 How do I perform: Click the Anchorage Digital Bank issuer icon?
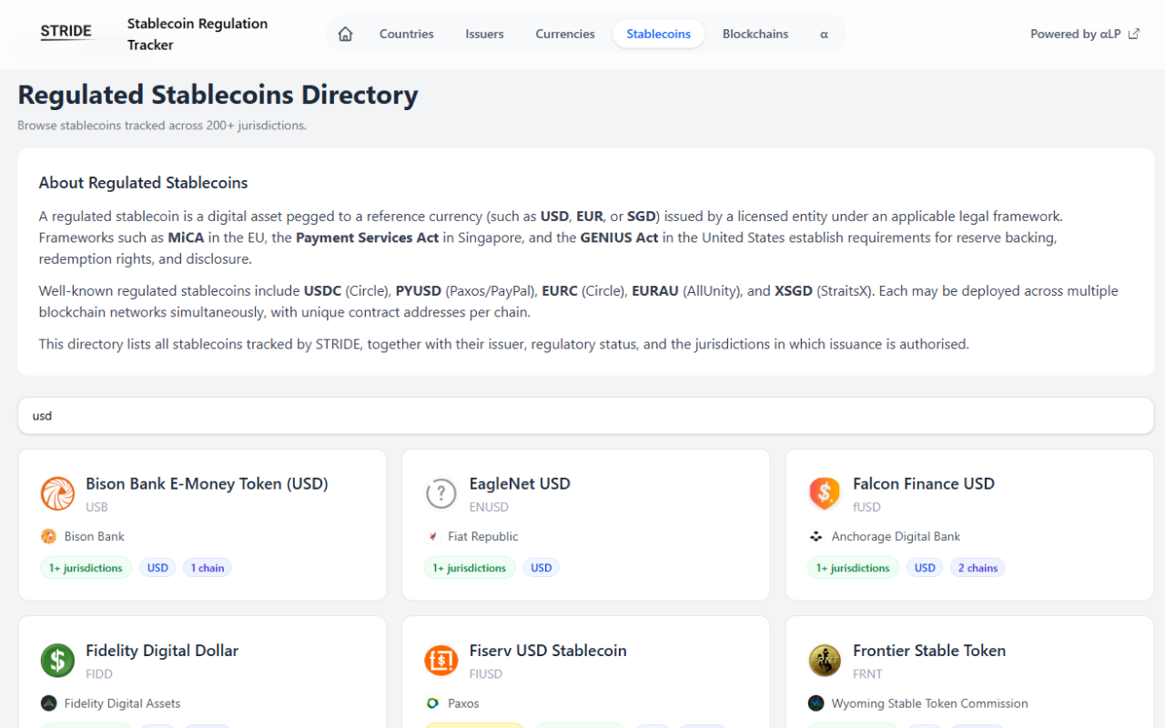point(815,537)
